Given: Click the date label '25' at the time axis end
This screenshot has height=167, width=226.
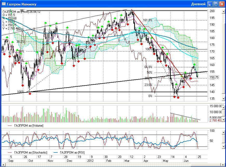Looking at the screenshot, I should tap(199, 157).
